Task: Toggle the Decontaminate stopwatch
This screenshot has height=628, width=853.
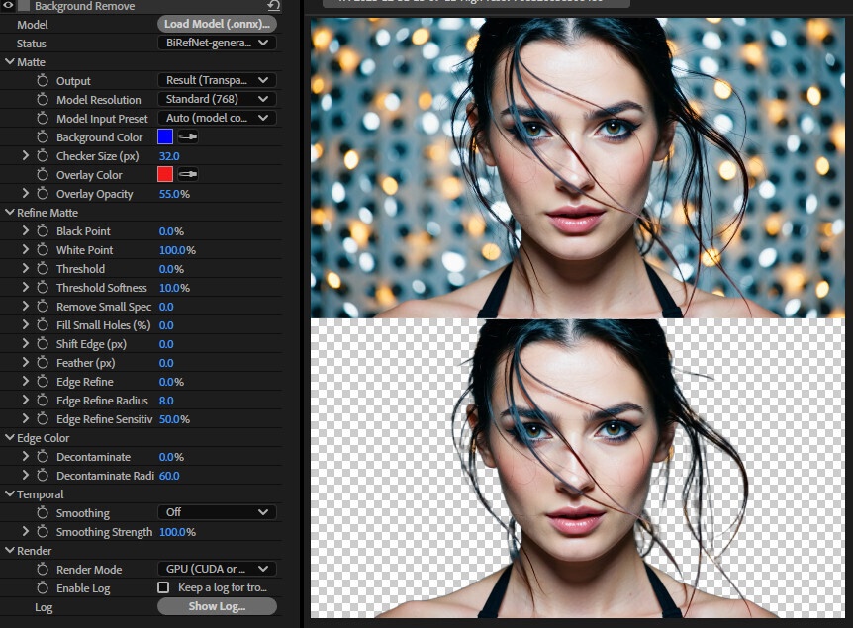Action: [43, 457]
